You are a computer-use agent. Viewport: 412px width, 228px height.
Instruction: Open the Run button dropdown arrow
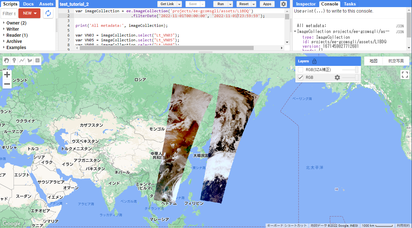point(230,4)
